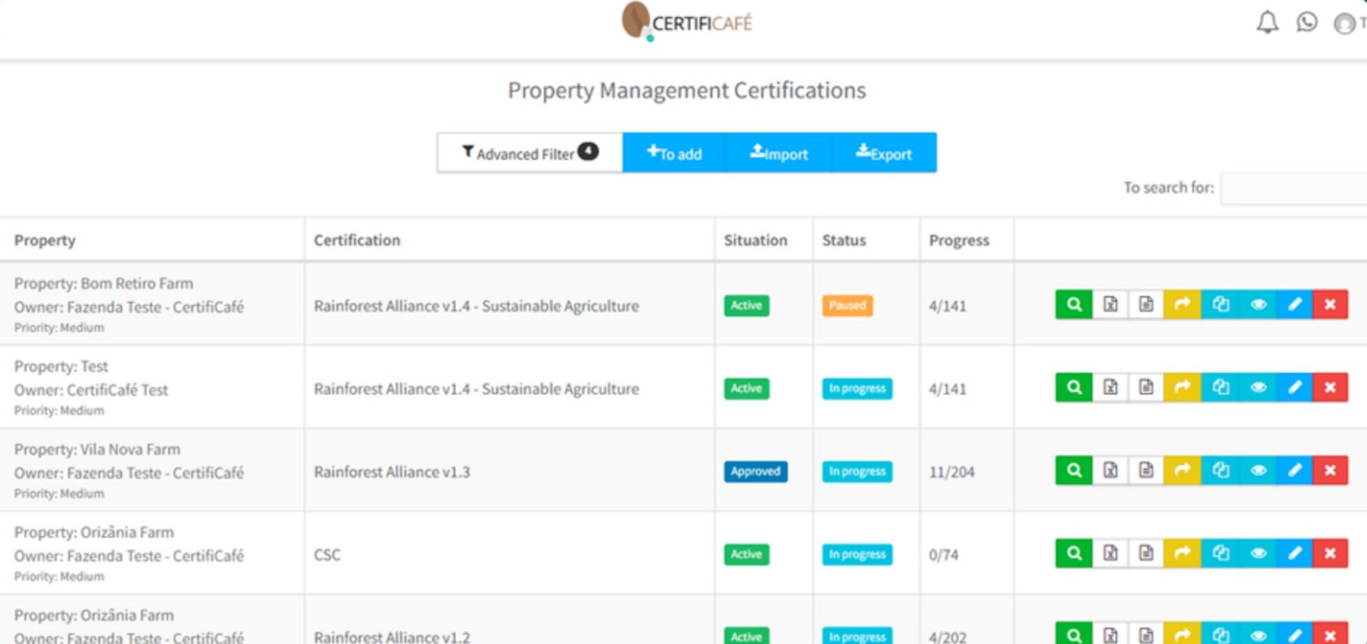The height and width of the screenshot is (644, 1367).
Task: Toggle eye icon for Rainforest Alliance v1.2 row
Action: pyautogui.click(x=1258, y=634)
